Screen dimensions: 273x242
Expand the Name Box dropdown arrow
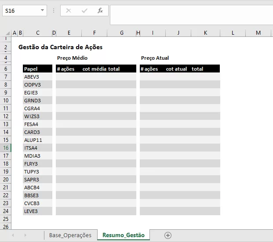point(42,11)
